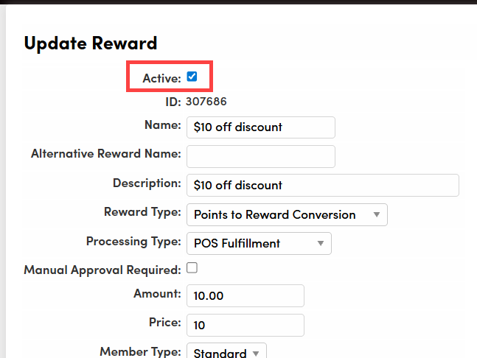Image resolution: width=477 pixels, height=358 pixels.
Task: Click into the Name text field
Action: tap(260, 127)
